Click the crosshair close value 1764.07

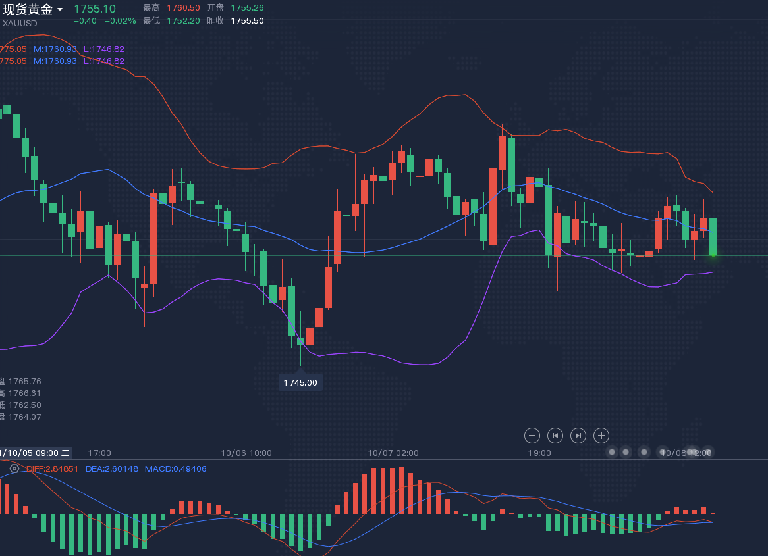tap(24, 417)
